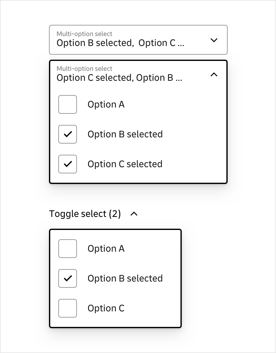Screen dimensions: 276x353
Task: Click the Multi-option select caption in the expanded panel
Action: tap(84, 69)
